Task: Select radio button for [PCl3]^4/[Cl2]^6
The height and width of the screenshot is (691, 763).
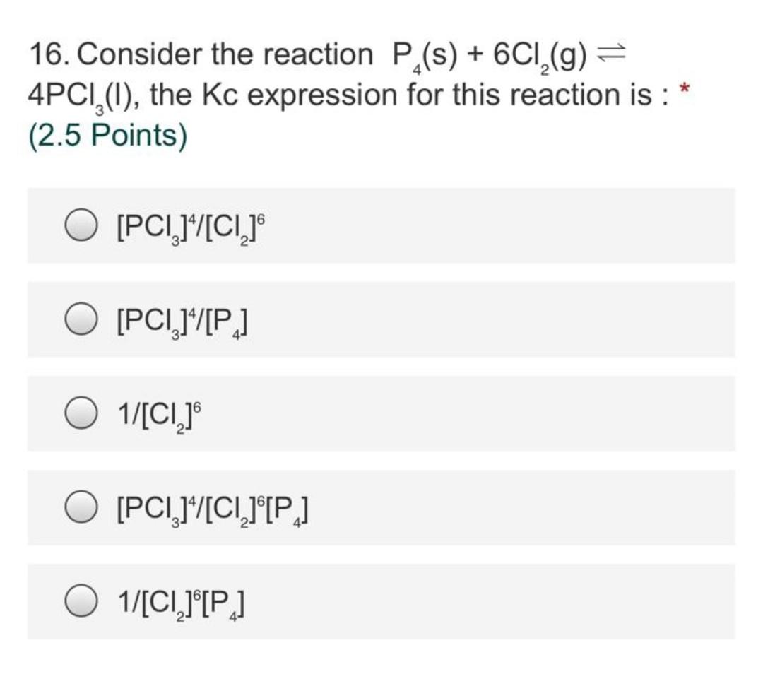Action: tap(81, 225)
